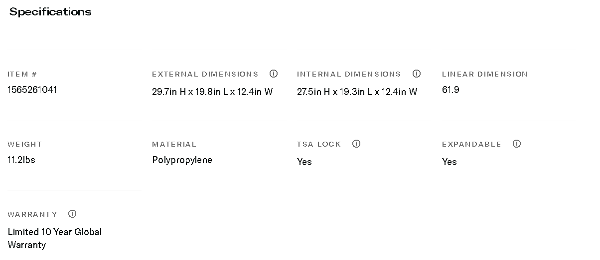This screenshot has width=600, height=260.
Task: Open the TSA Lock info tooltip icon
Action: (x=356, y=144)
